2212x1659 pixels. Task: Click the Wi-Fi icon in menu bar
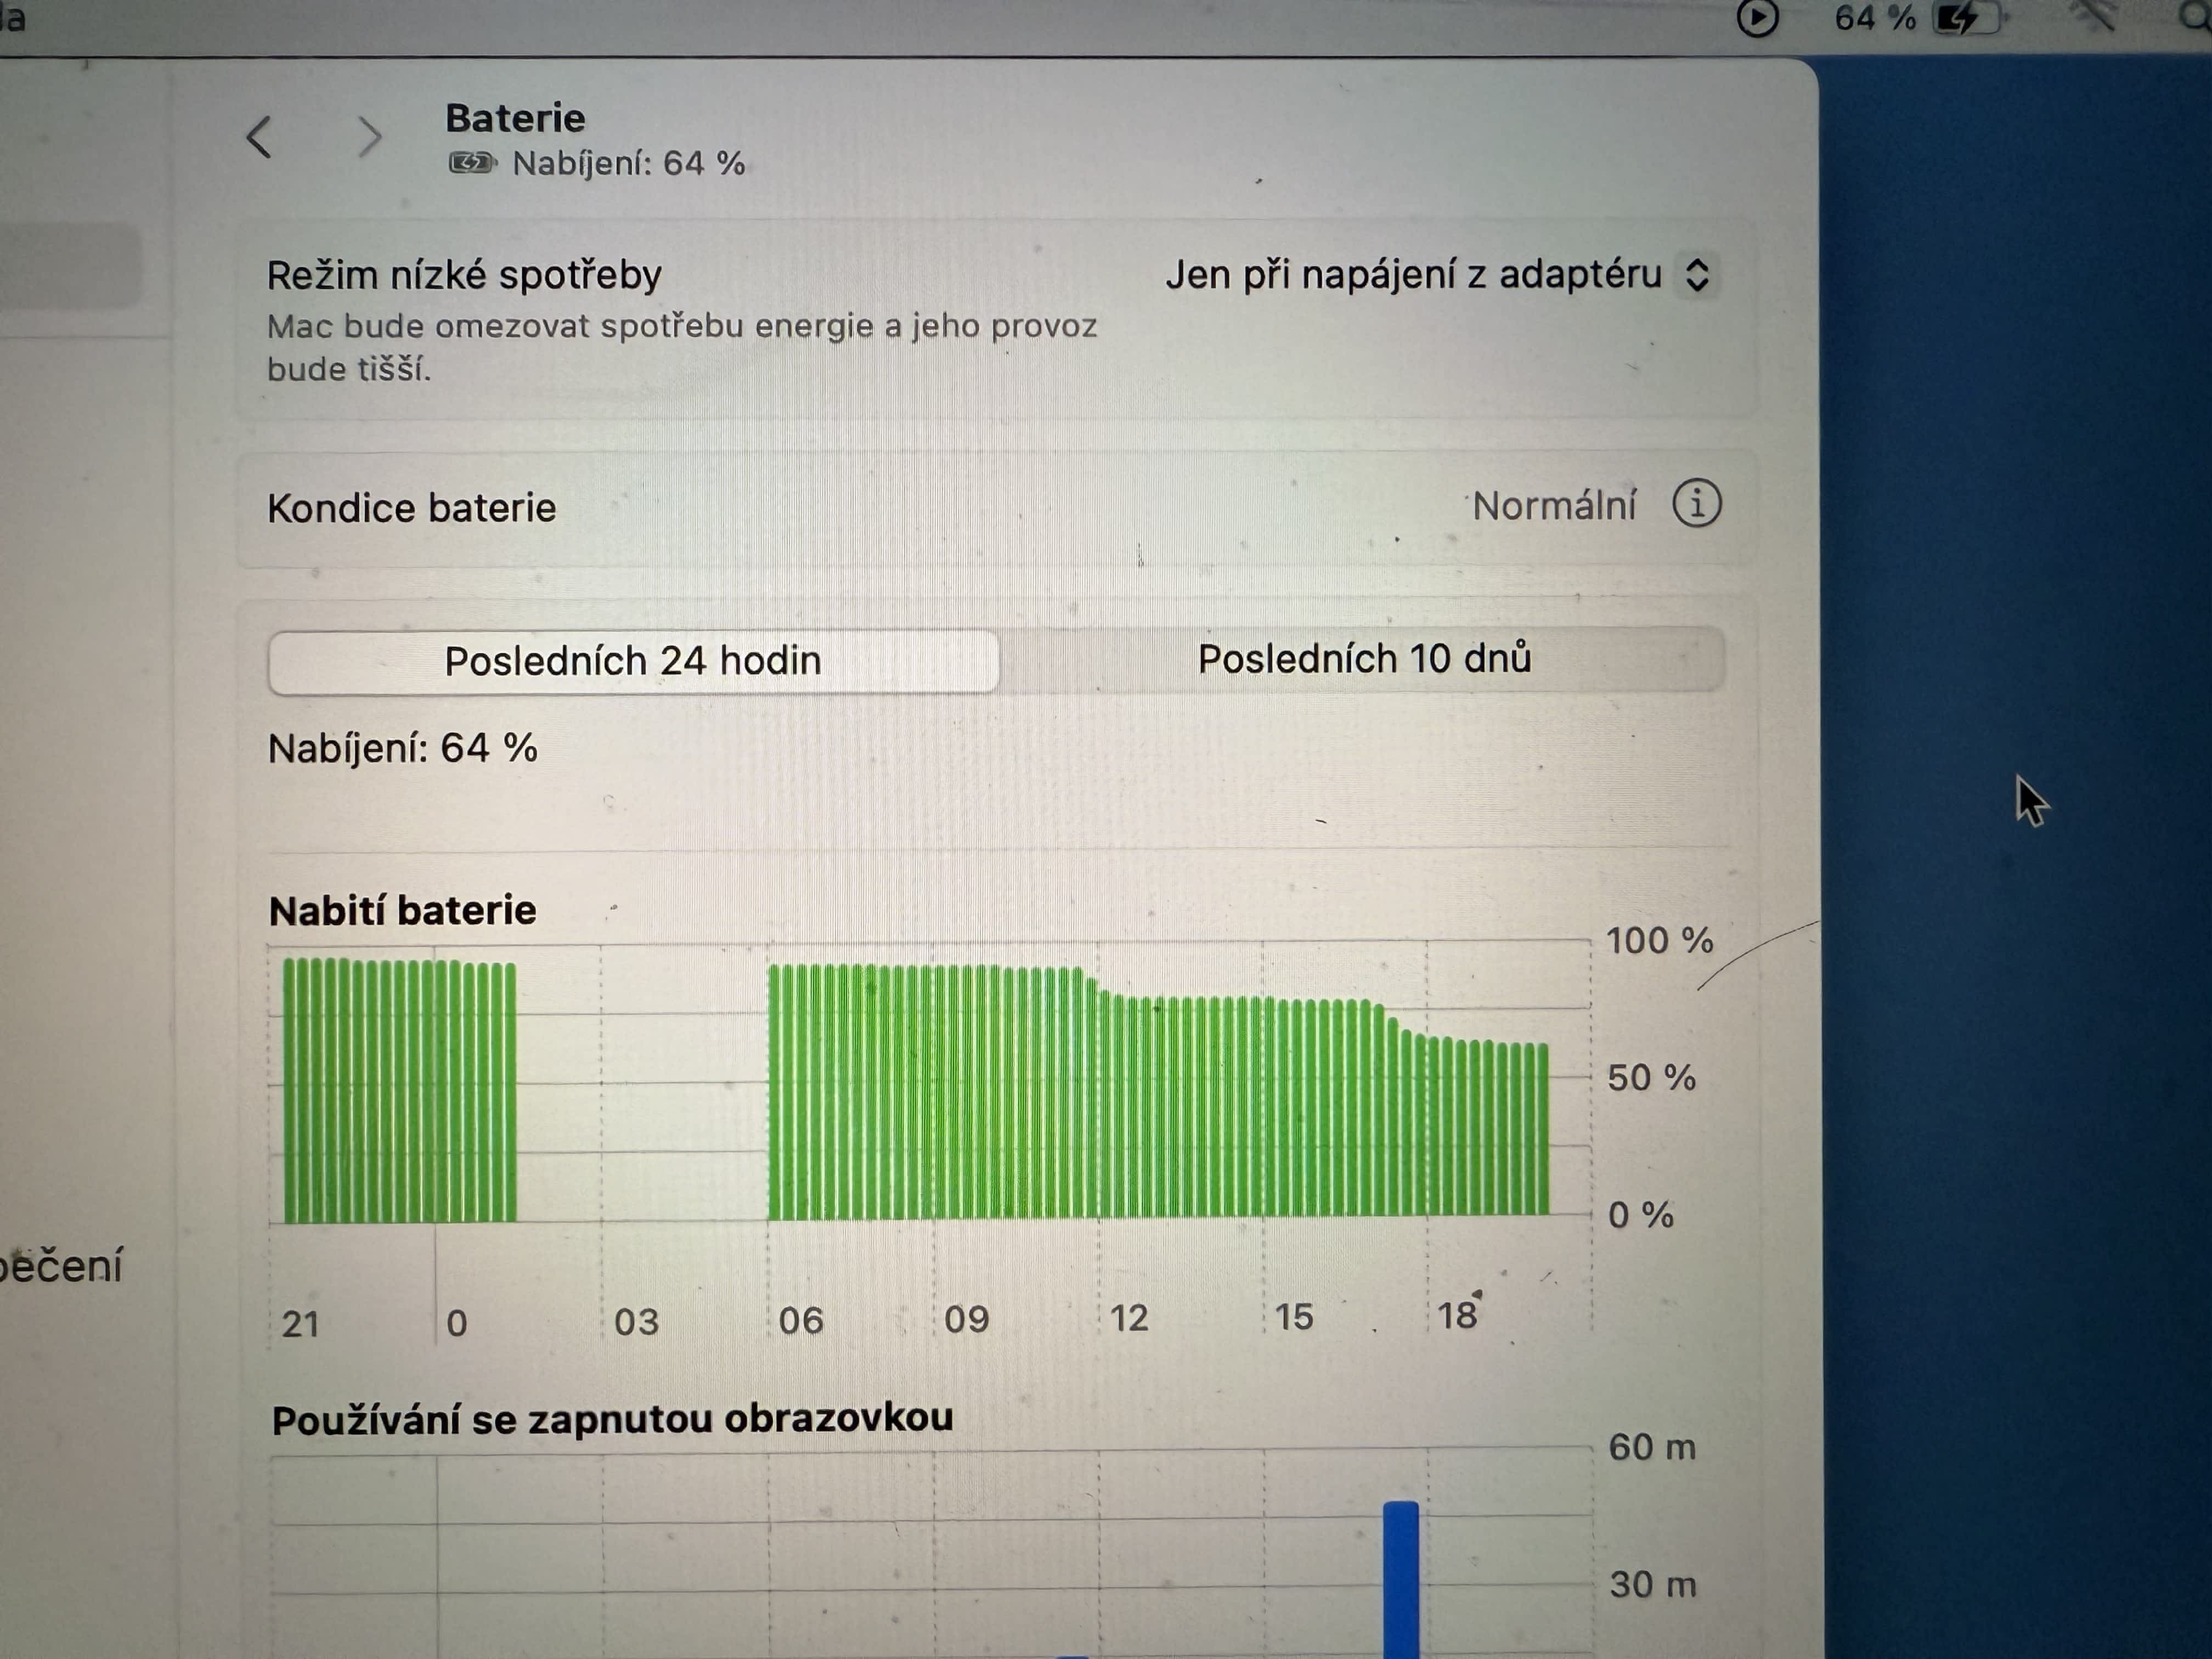2095,16
